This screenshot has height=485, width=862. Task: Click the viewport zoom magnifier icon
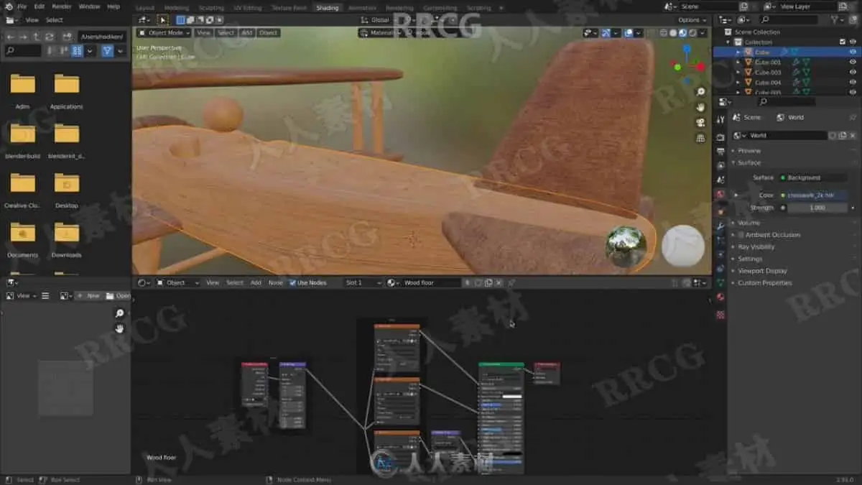(x=700, y=92)
